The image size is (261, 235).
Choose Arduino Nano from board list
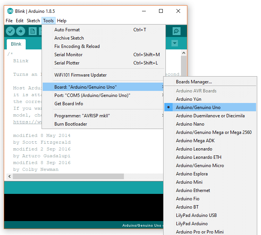(x=190, y=124)
